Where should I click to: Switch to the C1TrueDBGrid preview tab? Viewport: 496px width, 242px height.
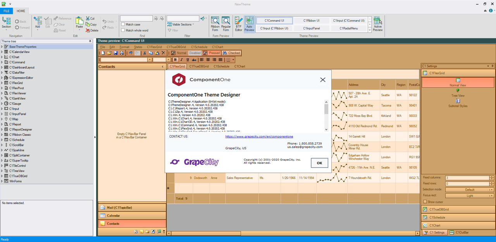point(198,66)
